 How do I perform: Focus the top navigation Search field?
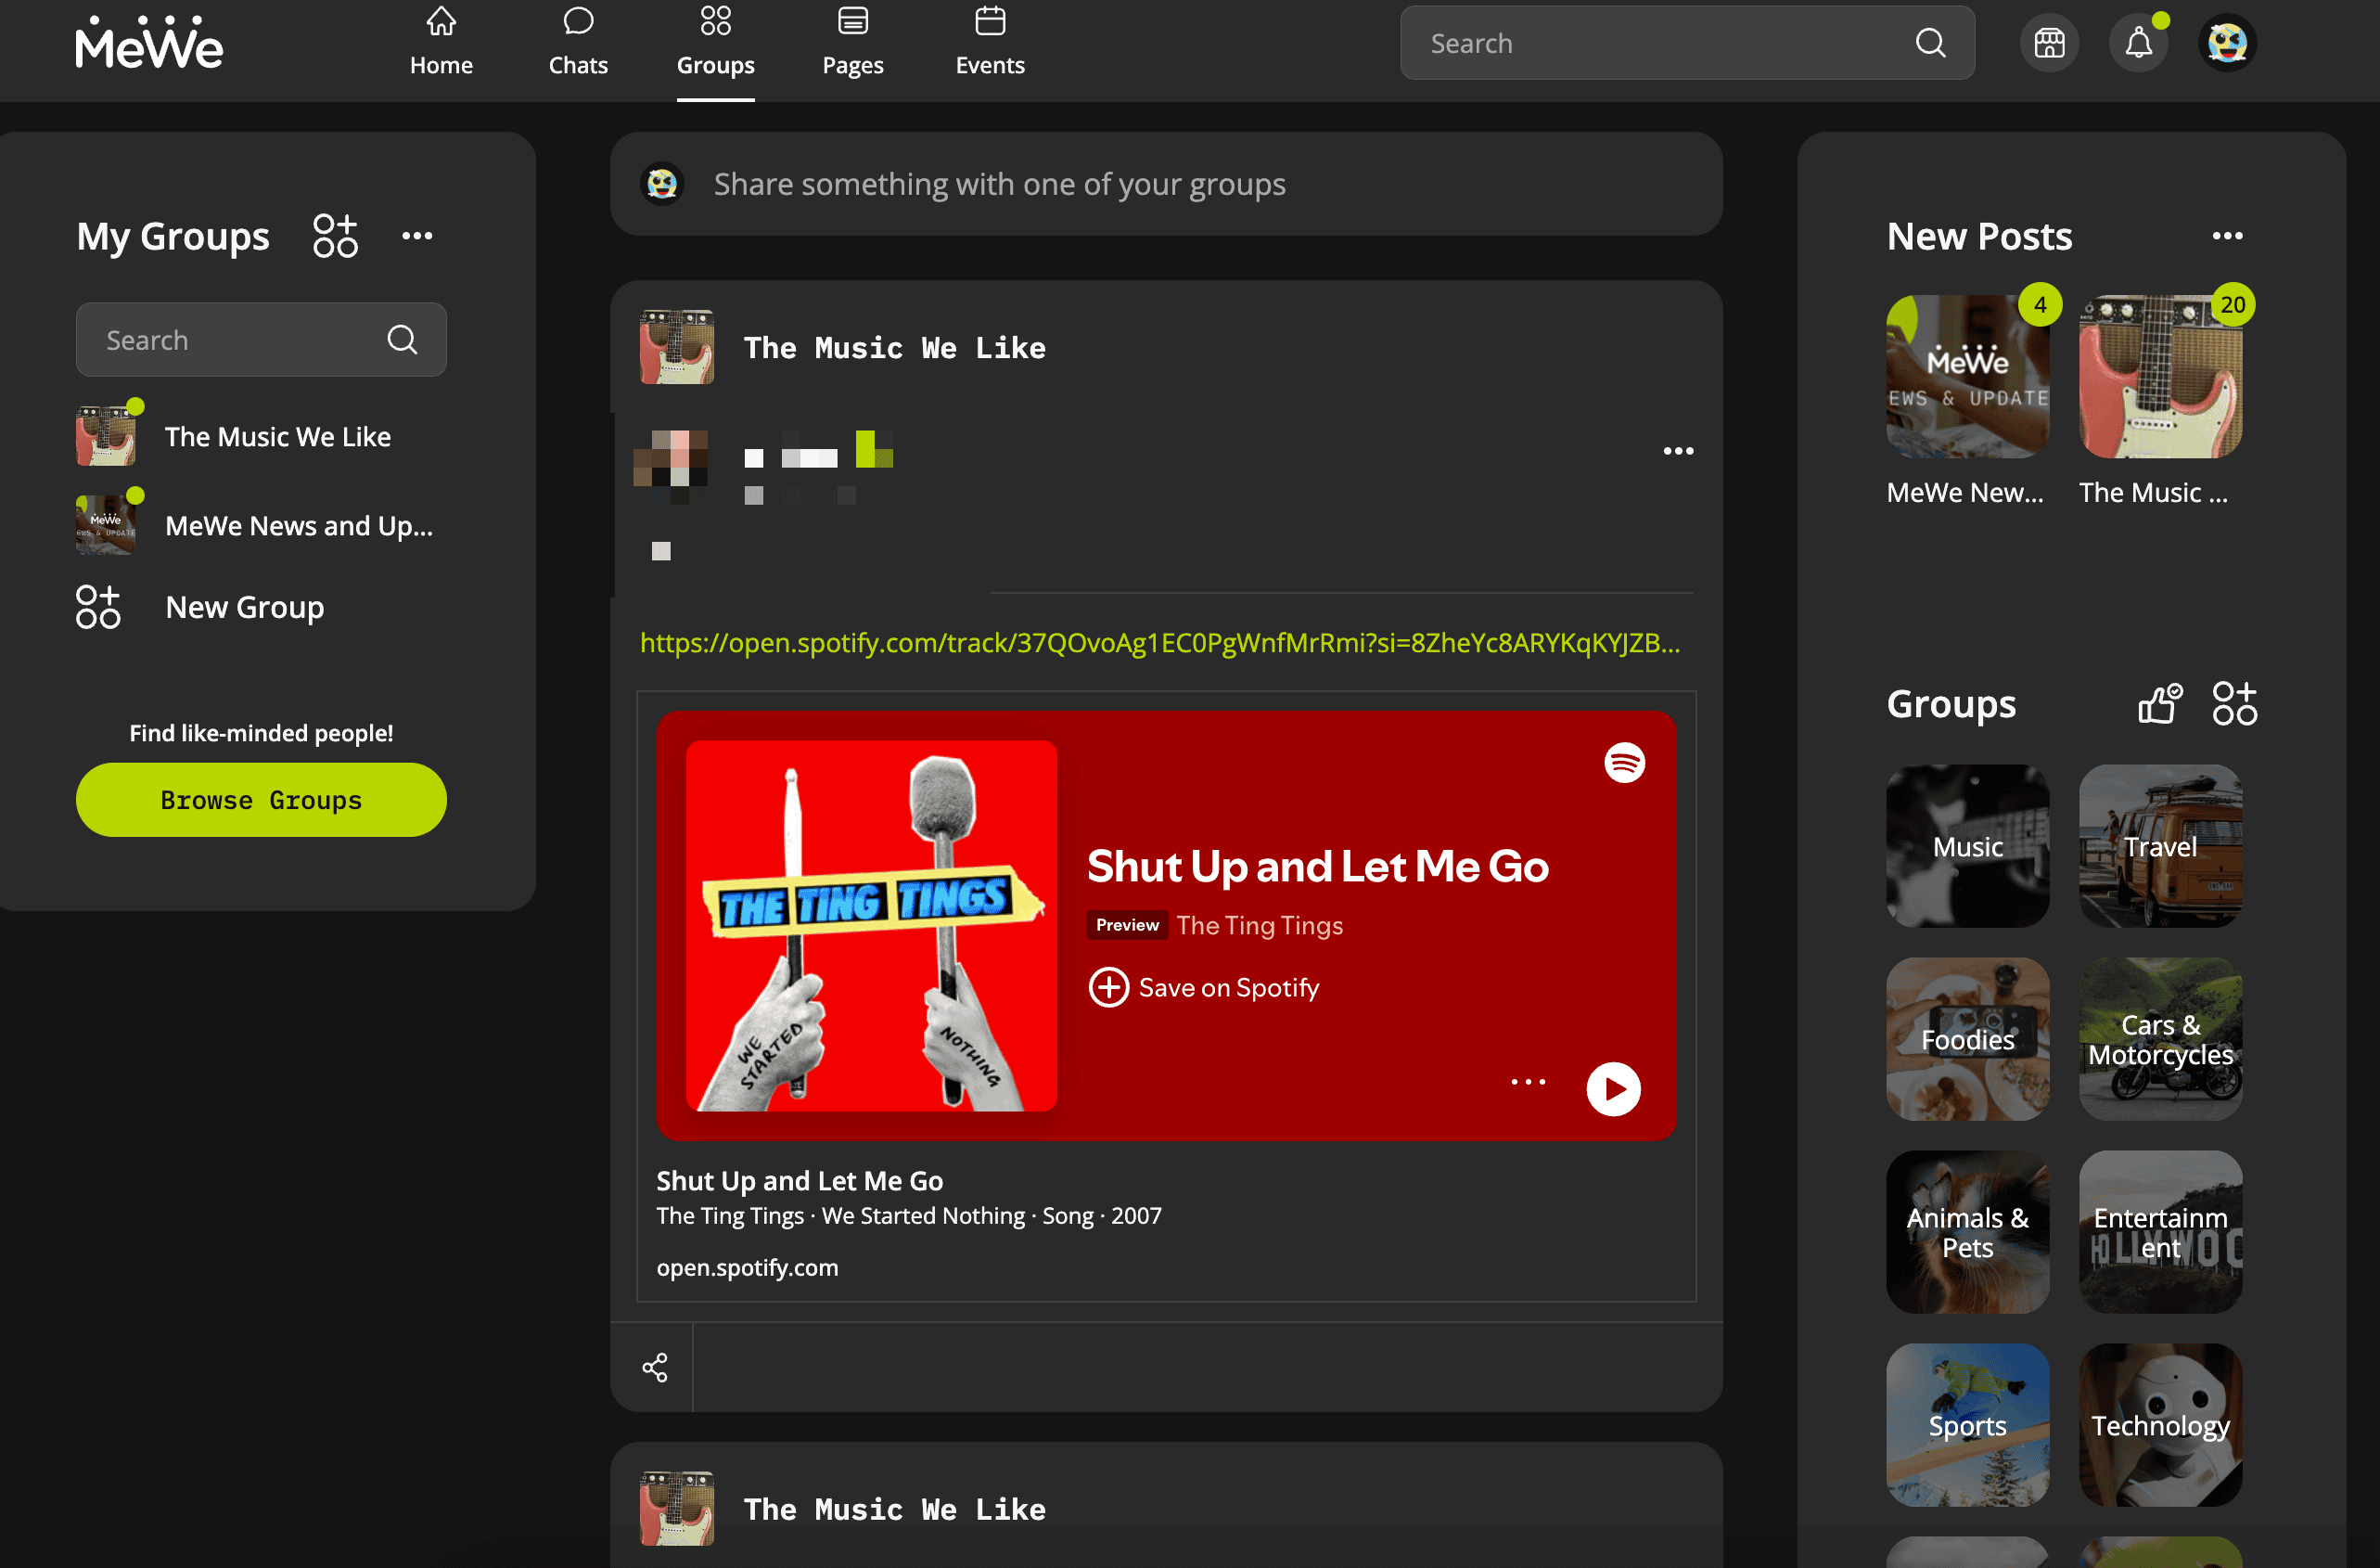coord(1686,43)
